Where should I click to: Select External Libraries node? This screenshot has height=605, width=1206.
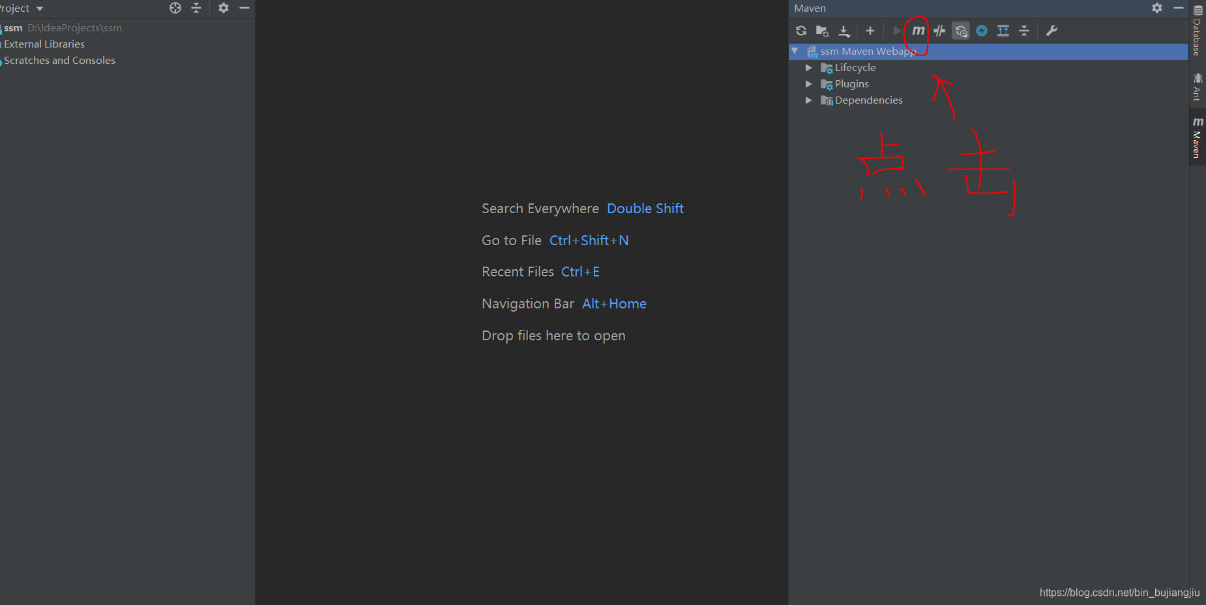[x=44, y=44]
